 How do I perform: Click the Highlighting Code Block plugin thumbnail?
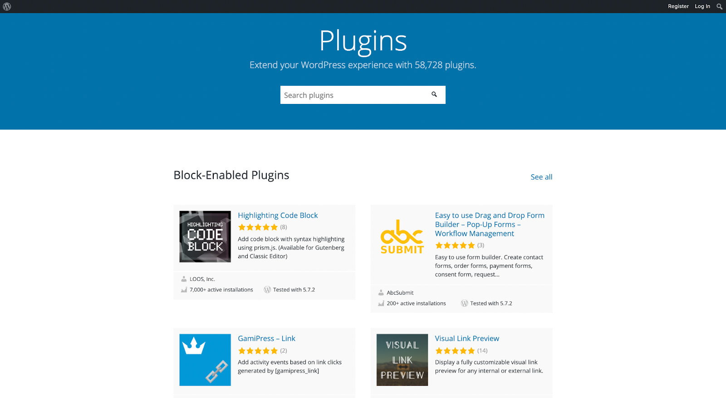coord(205,236)
